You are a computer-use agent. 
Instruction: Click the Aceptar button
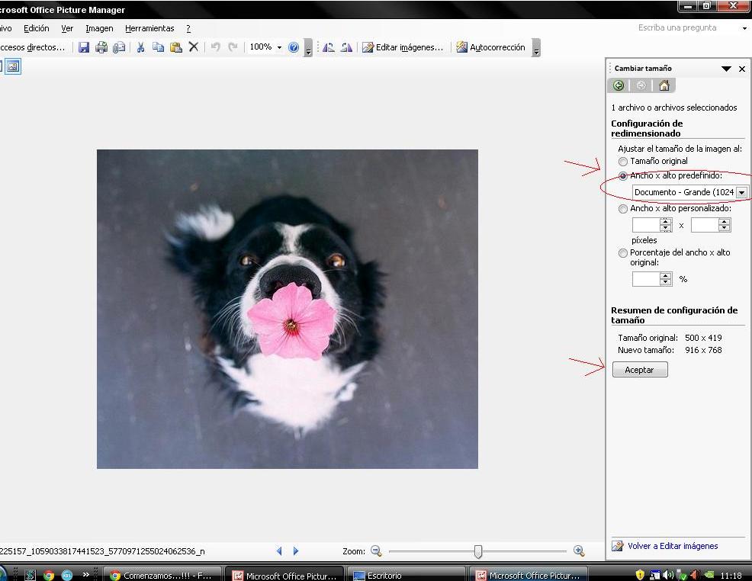pos(640,370)
